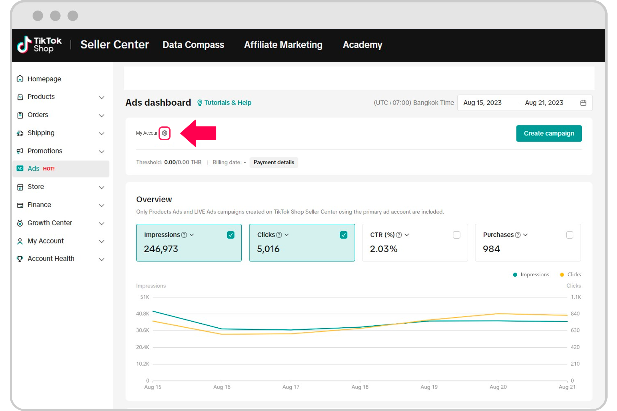Click the Account Health trophy icon
Image resolution: width=617 pixels, height=411 pixels.
tap(20, 259)
